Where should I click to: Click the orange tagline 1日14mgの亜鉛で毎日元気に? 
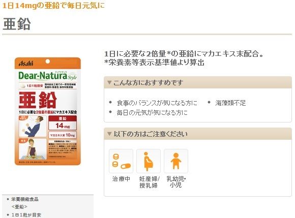(53, 6)
